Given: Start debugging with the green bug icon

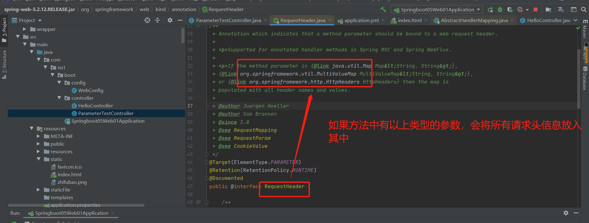Looking at the screenshot, I should (500, 10).
